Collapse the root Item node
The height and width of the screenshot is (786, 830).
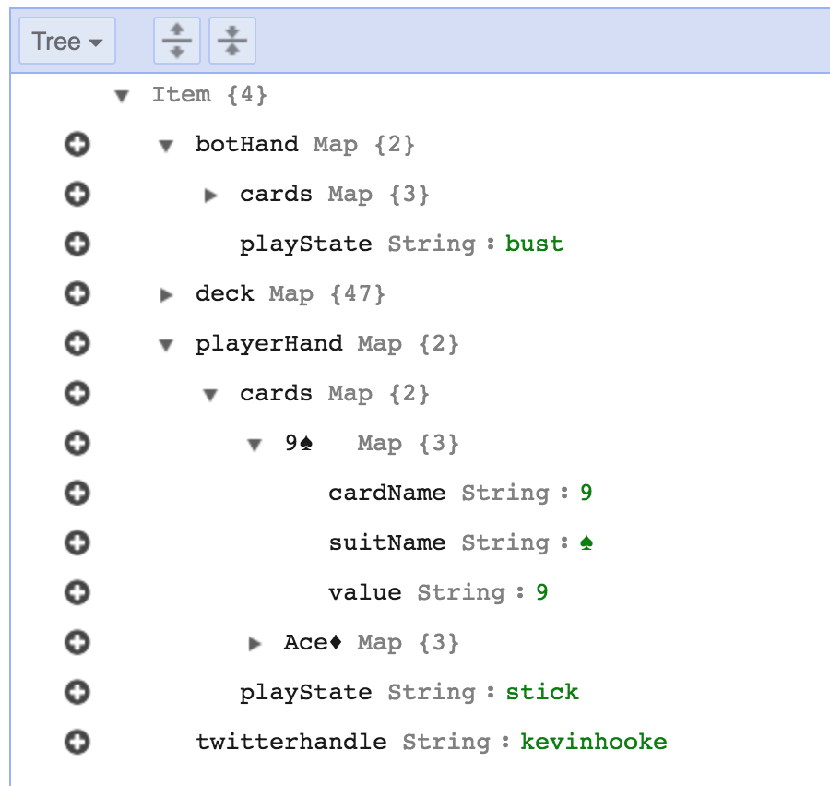[x=122, y=96]
